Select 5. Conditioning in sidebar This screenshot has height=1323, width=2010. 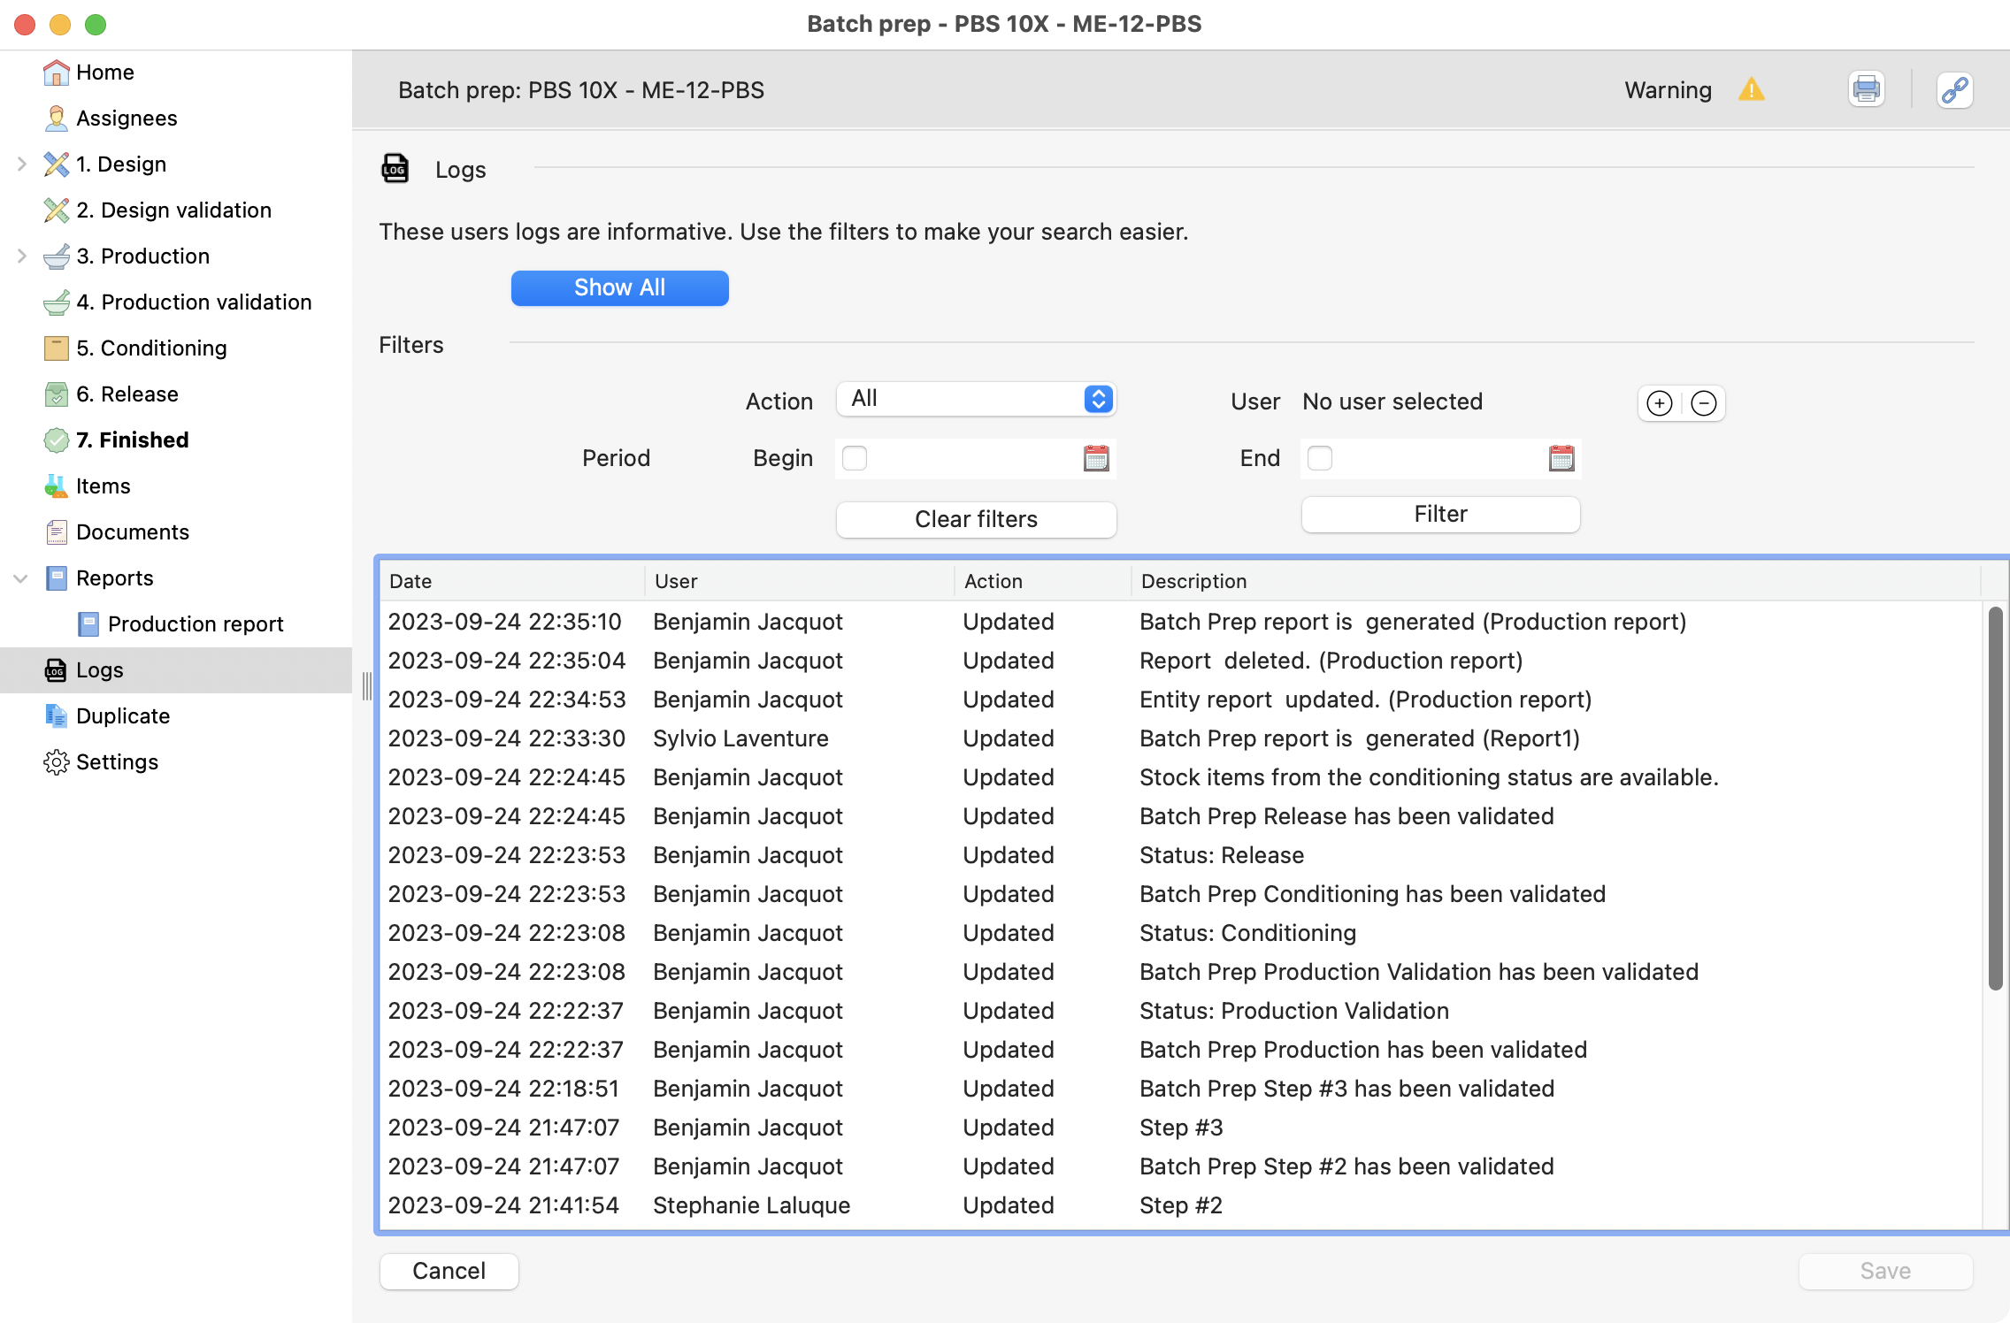click(151, 348)
